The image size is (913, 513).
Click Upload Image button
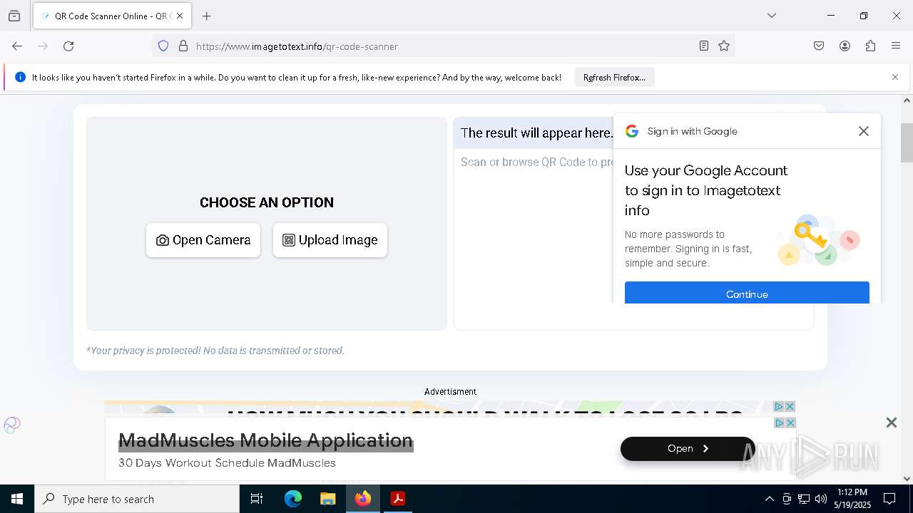pyautogui.click(x=330, y=240)
